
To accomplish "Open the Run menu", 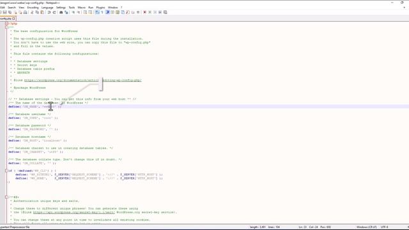I will (91, 8).
